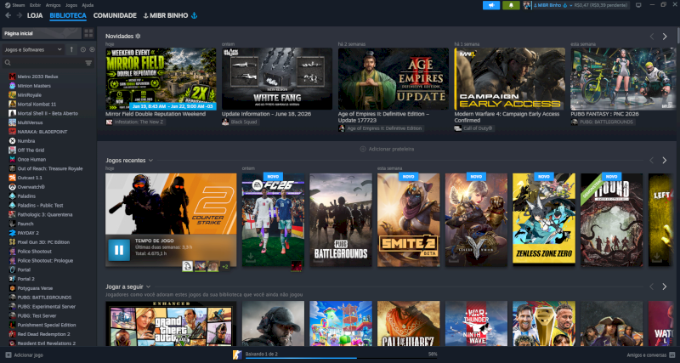Open the green notifications bell

511,5
